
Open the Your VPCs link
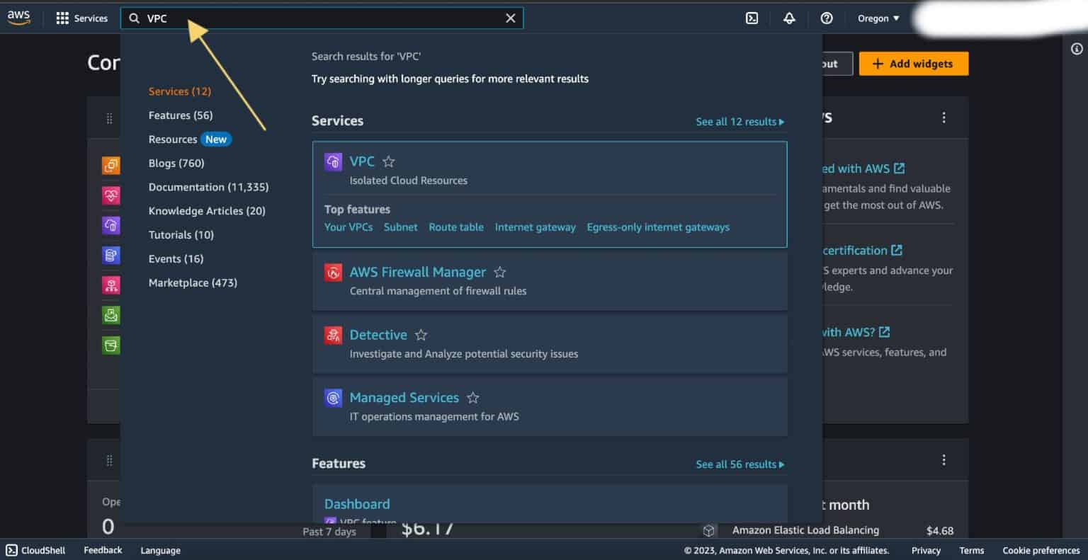pos(348,227)
